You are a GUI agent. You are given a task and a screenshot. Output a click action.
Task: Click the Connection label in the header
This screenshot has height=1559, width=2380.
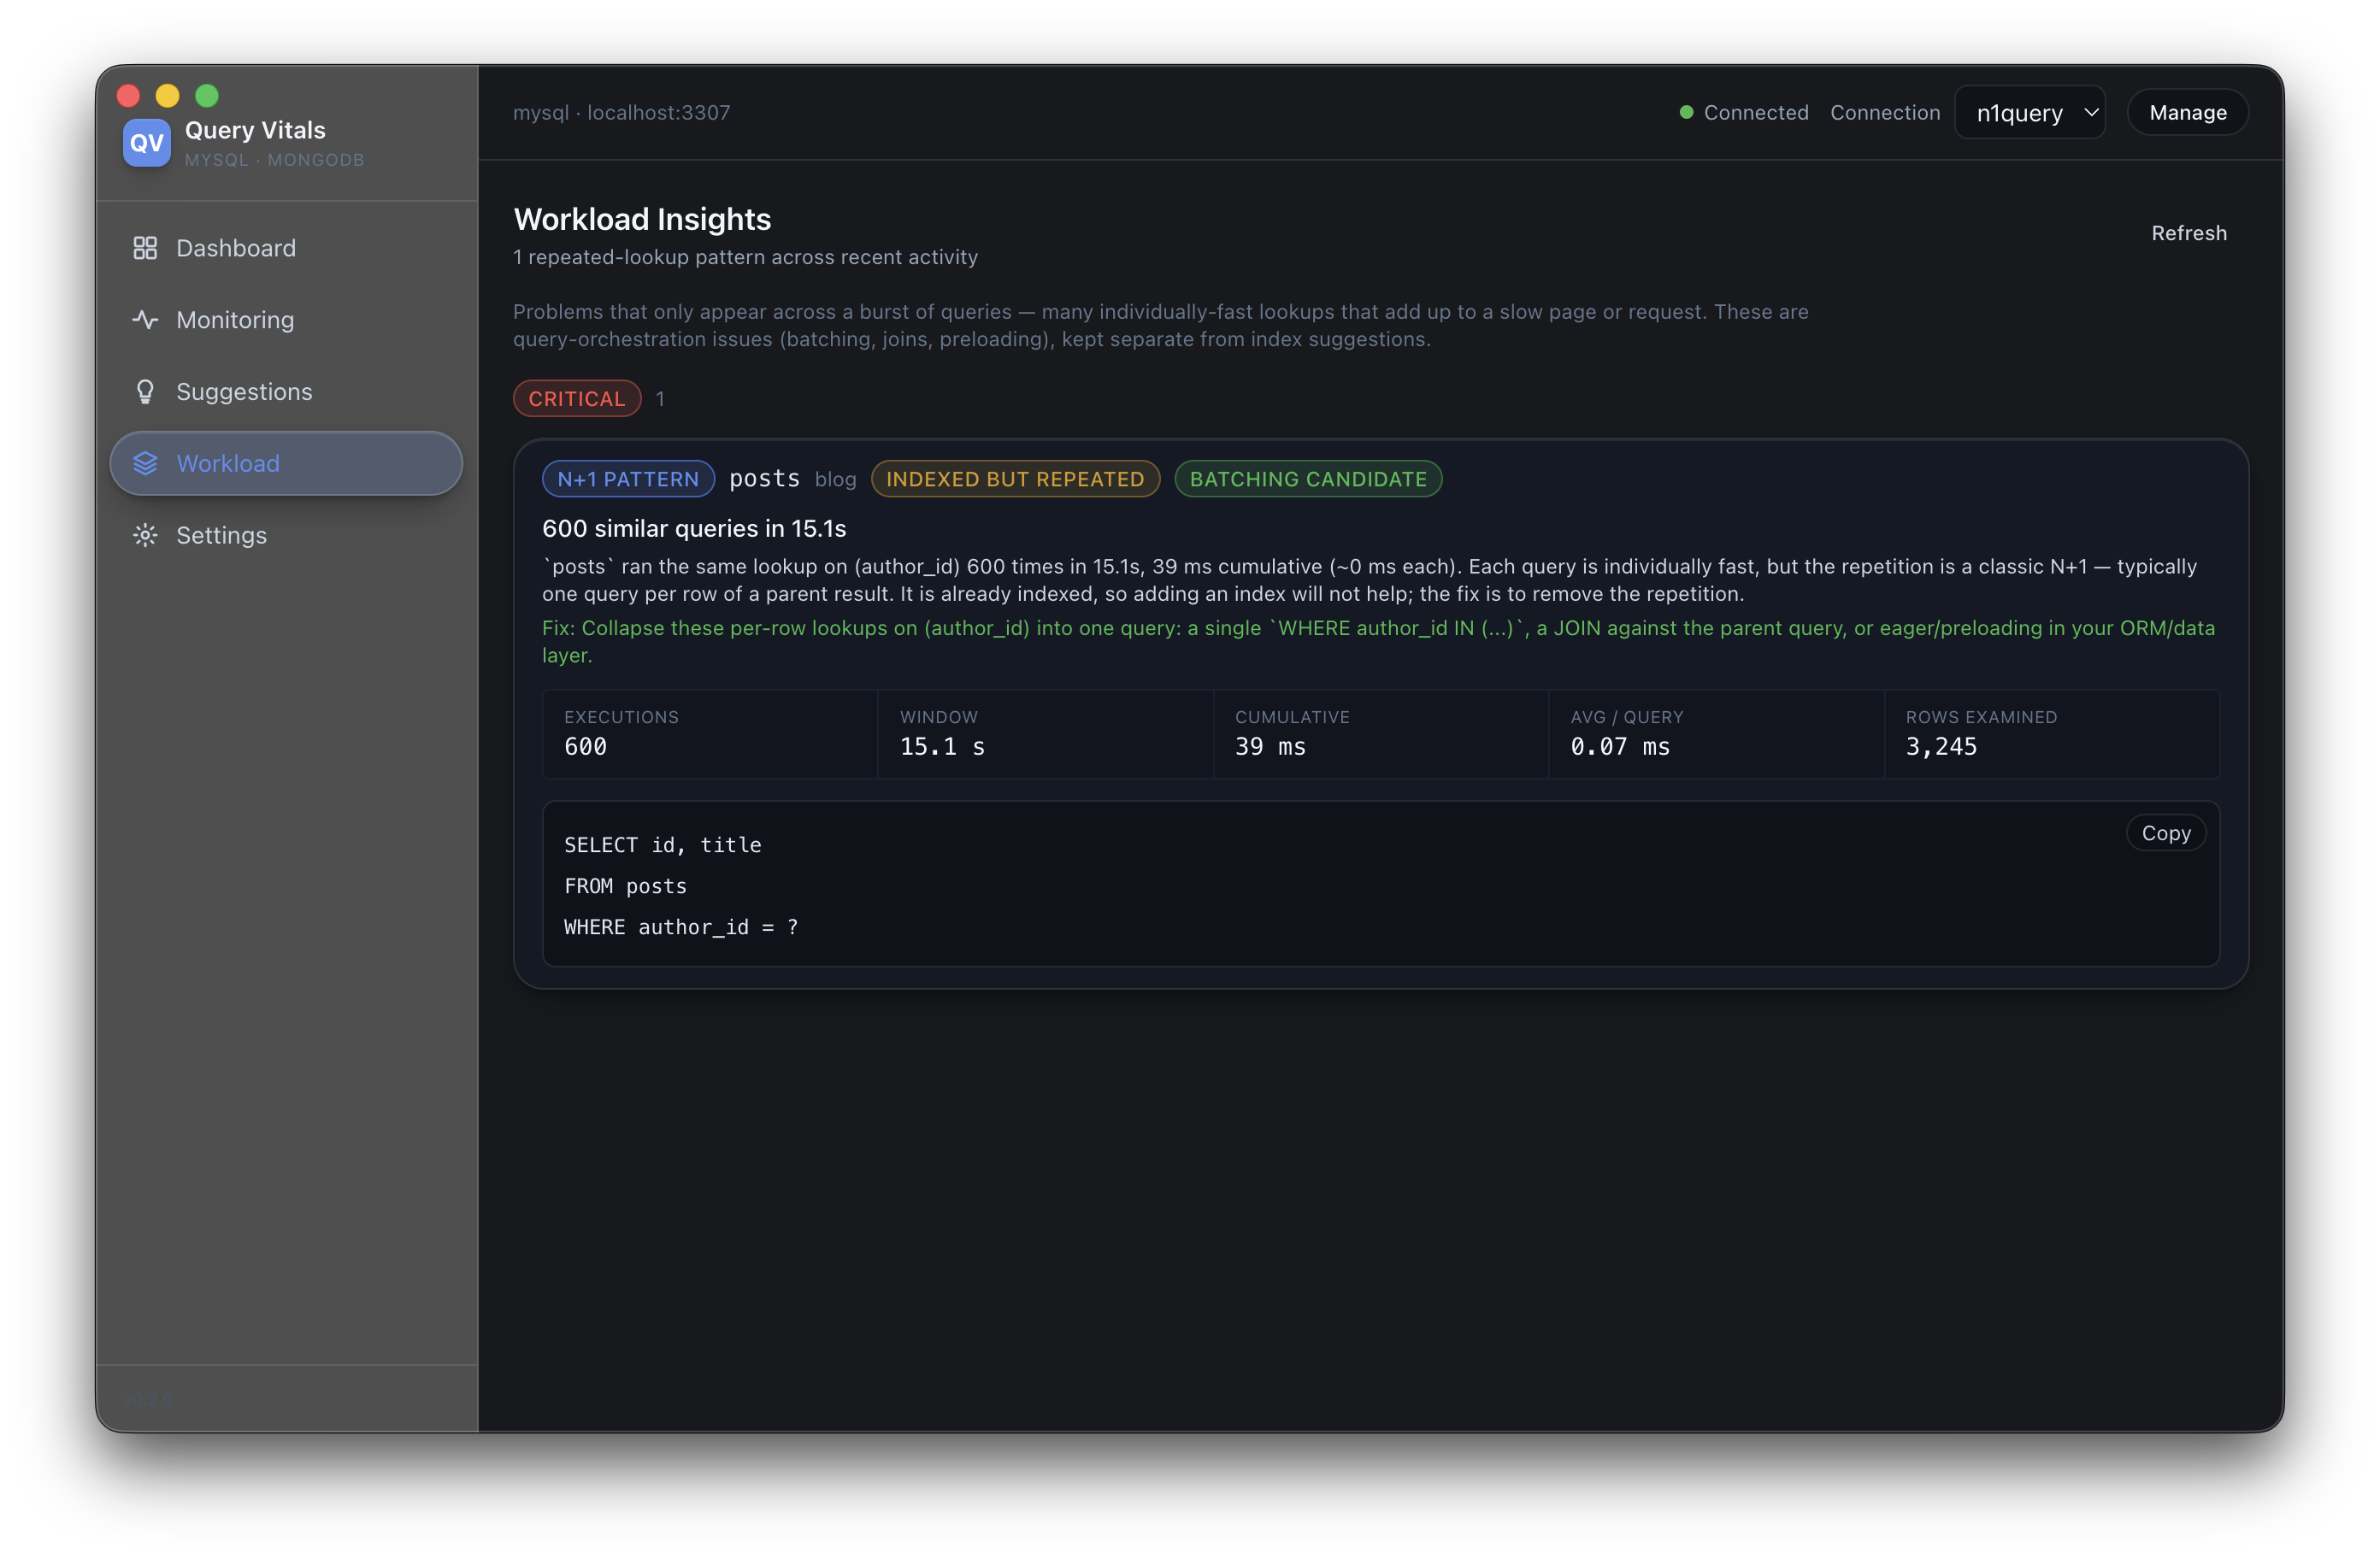coord(1885,113)
